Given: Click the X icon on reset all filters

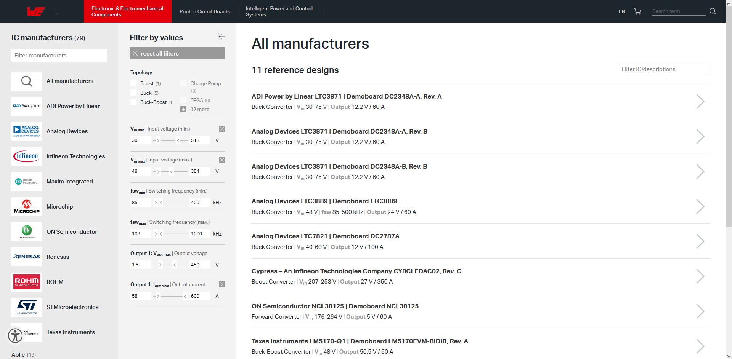Looking at the screenshot, I should click(135, 53).
